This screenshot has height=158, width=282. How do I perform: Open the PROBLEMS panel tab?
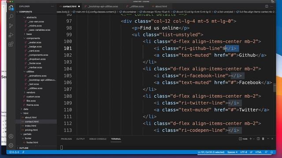(67, 139)
